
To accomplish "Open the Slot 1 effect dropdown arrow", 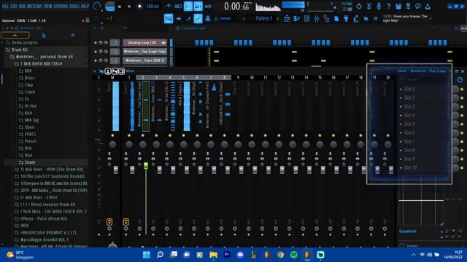I will point(401,89).
